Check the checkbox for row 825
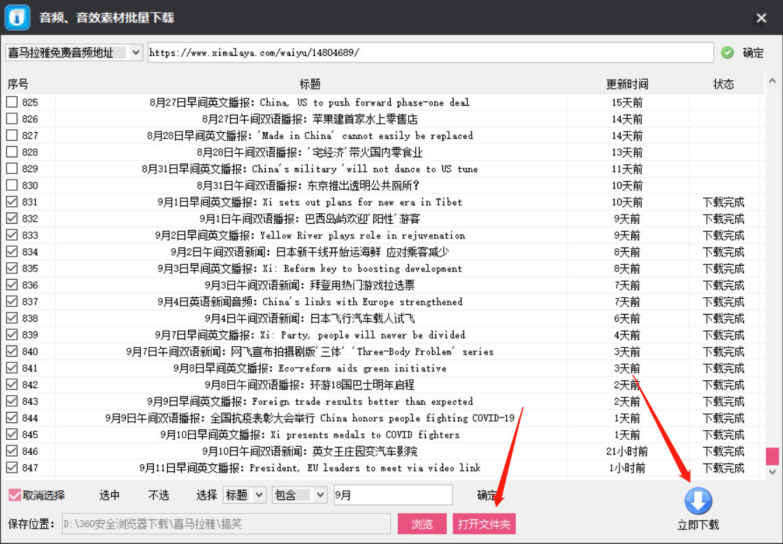The image size is (783, 544). coord(10,102)
